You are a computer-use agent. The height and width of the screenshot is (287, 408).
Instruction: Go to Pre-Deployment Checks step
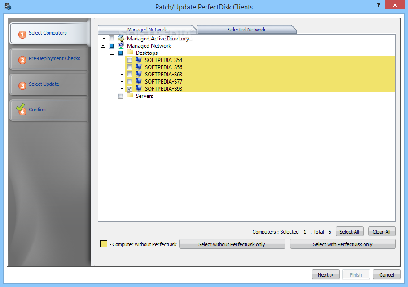tap(49, 58)
